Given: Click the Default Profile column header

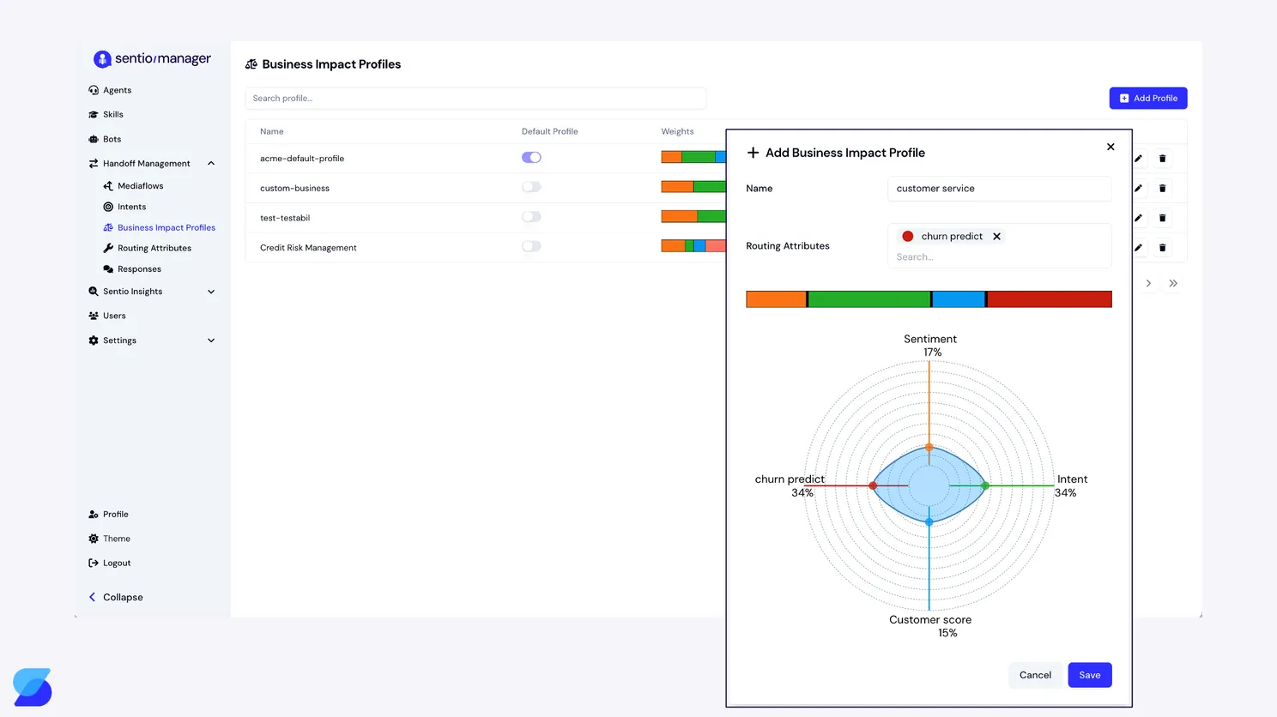Looking at the screenshot, I should pyautogui.click(x=550, y=131).
